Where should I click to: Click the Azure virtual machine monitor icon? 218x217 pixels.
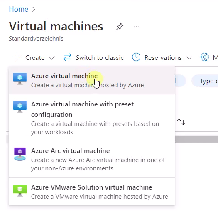click(20, 79)
